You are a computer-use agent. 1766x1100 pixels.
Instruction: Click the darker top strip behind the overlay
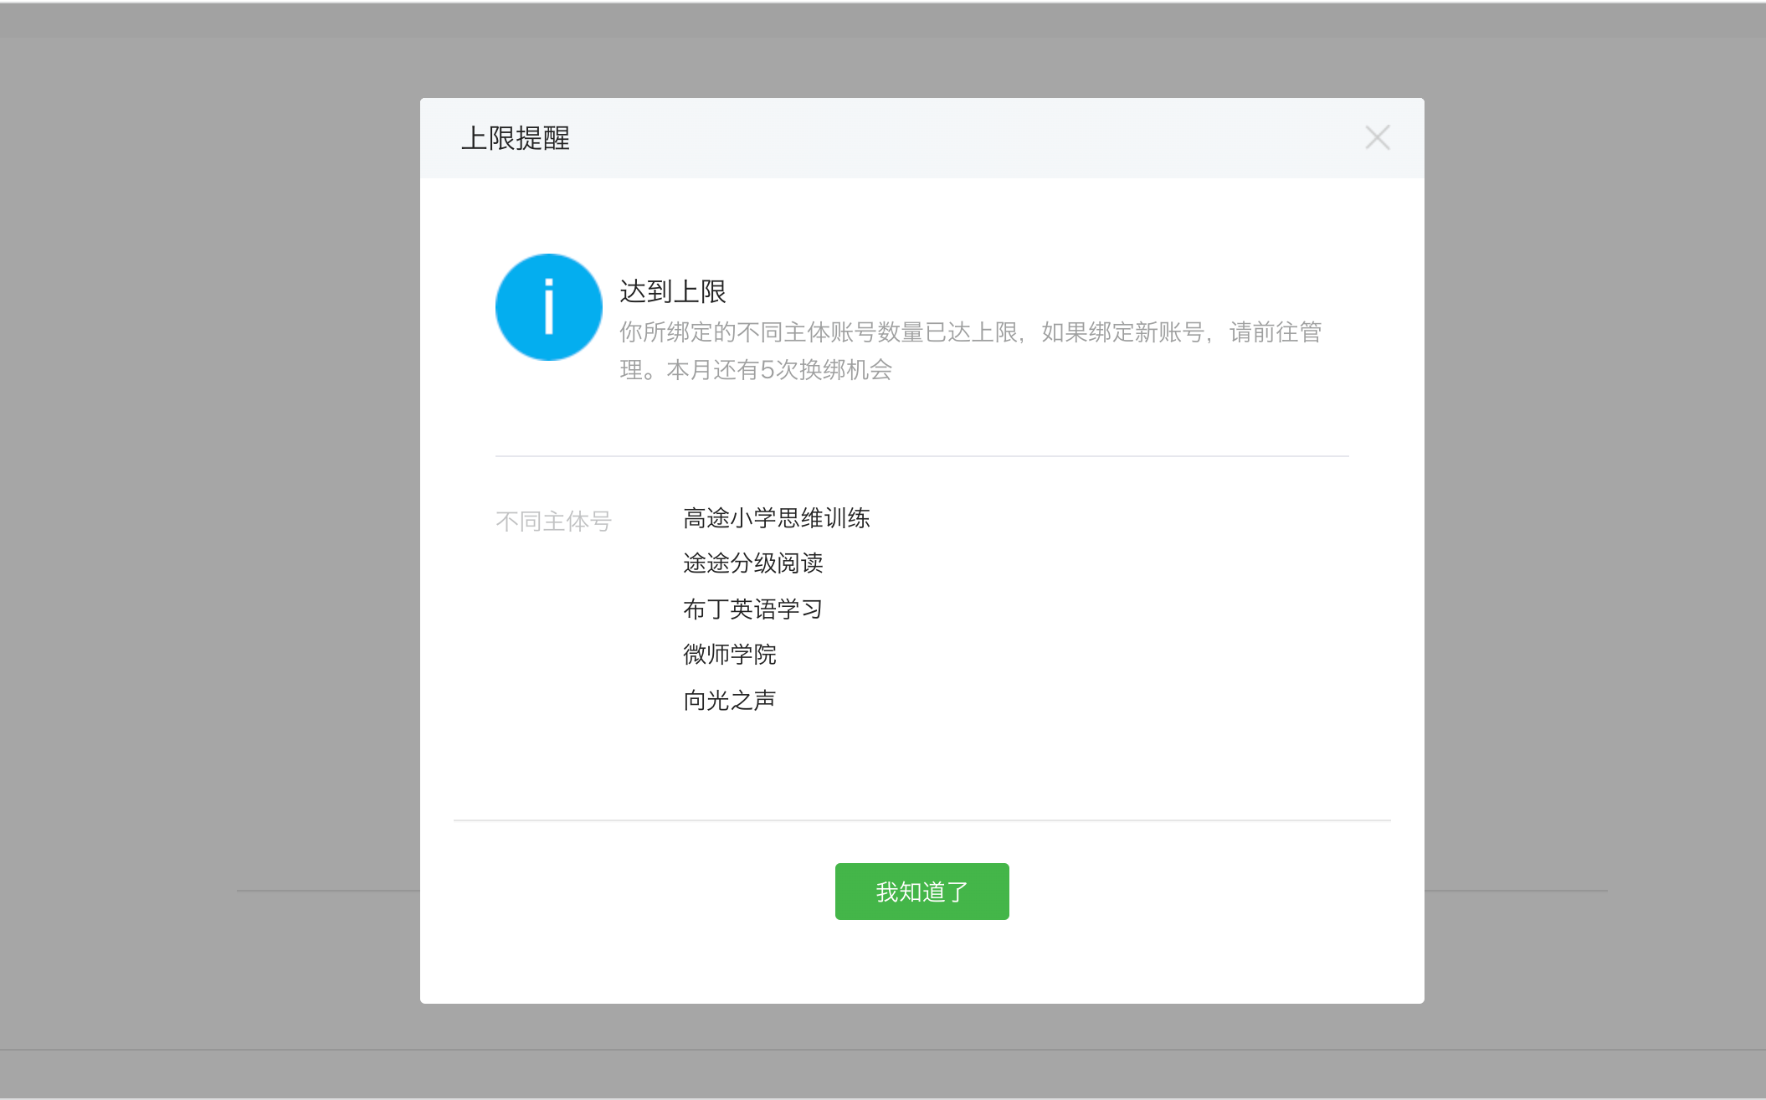pyautogui.click(x=883, y=20)
